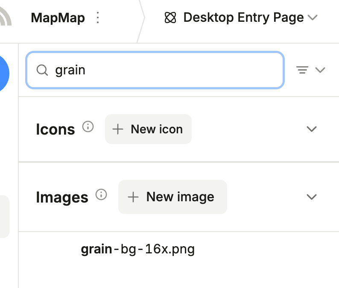This screenshot has width=339, height=288.
Task: Show info for the Icons section
Action: pyautogui.click(x=88, y=127)
